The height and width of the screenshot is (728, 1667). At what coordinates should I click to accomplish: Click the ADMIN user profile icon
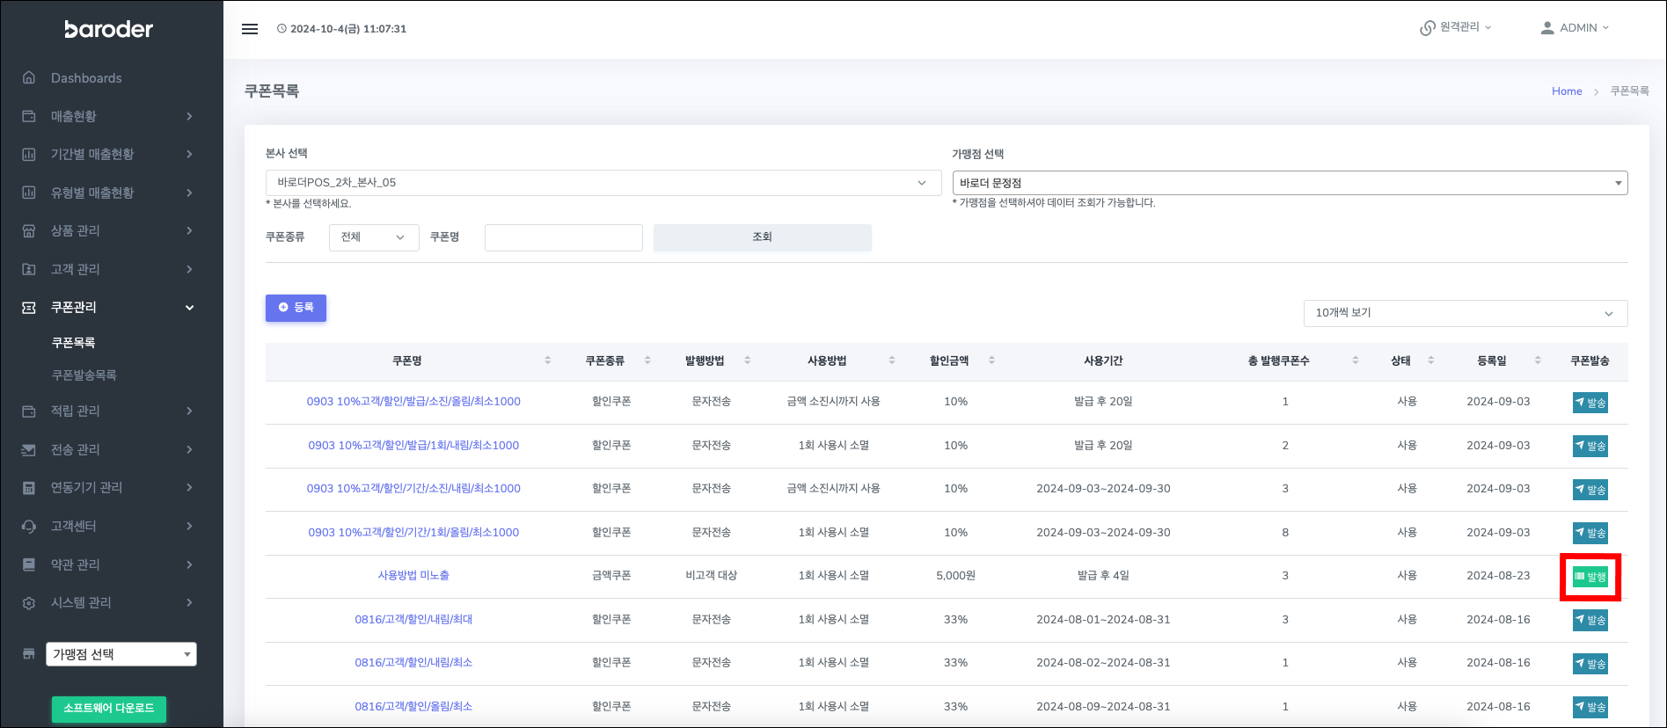point(1546,28)
